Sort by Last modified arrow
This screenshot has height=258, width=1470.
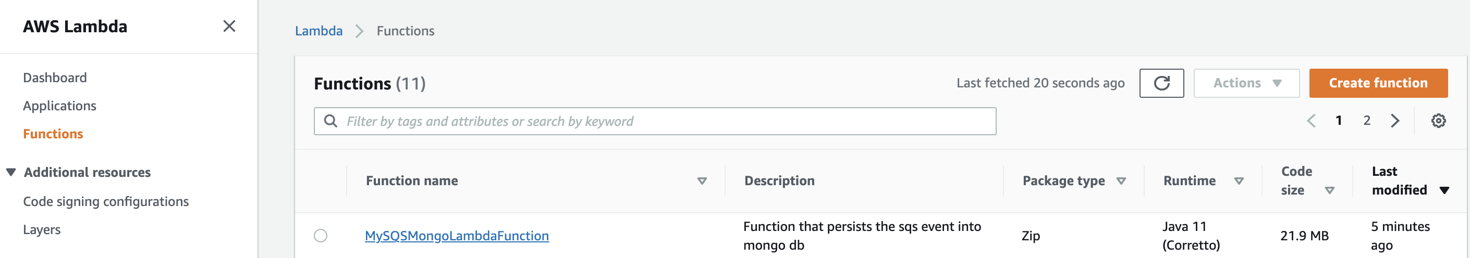click(1444, 190)
